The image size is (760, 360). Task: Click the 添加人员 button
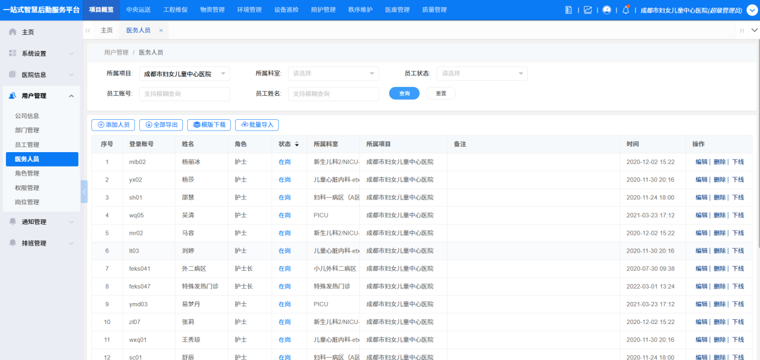[113, 125]
